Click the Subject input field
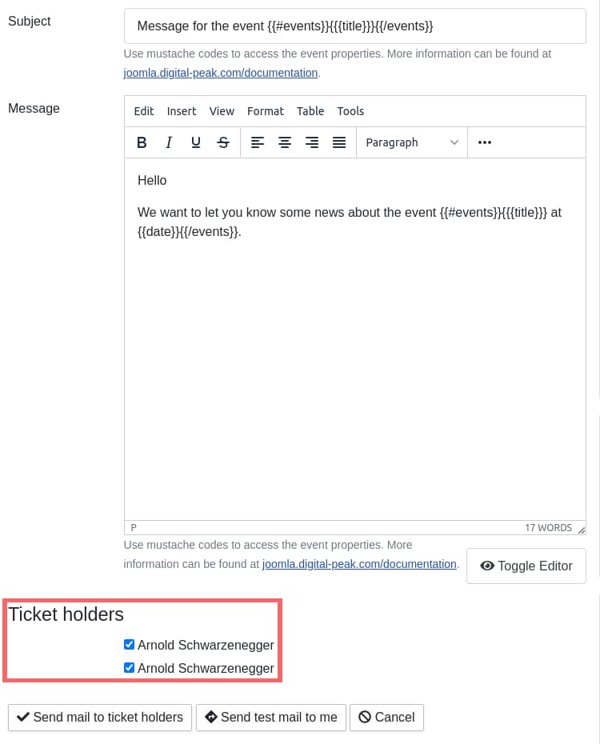Image resolution: width=600 pixels, height=744 pixels. 354,26
